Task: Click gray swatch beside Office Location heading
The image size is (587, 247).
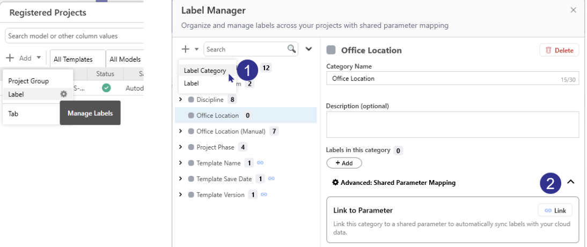Action: click(331, 50)
